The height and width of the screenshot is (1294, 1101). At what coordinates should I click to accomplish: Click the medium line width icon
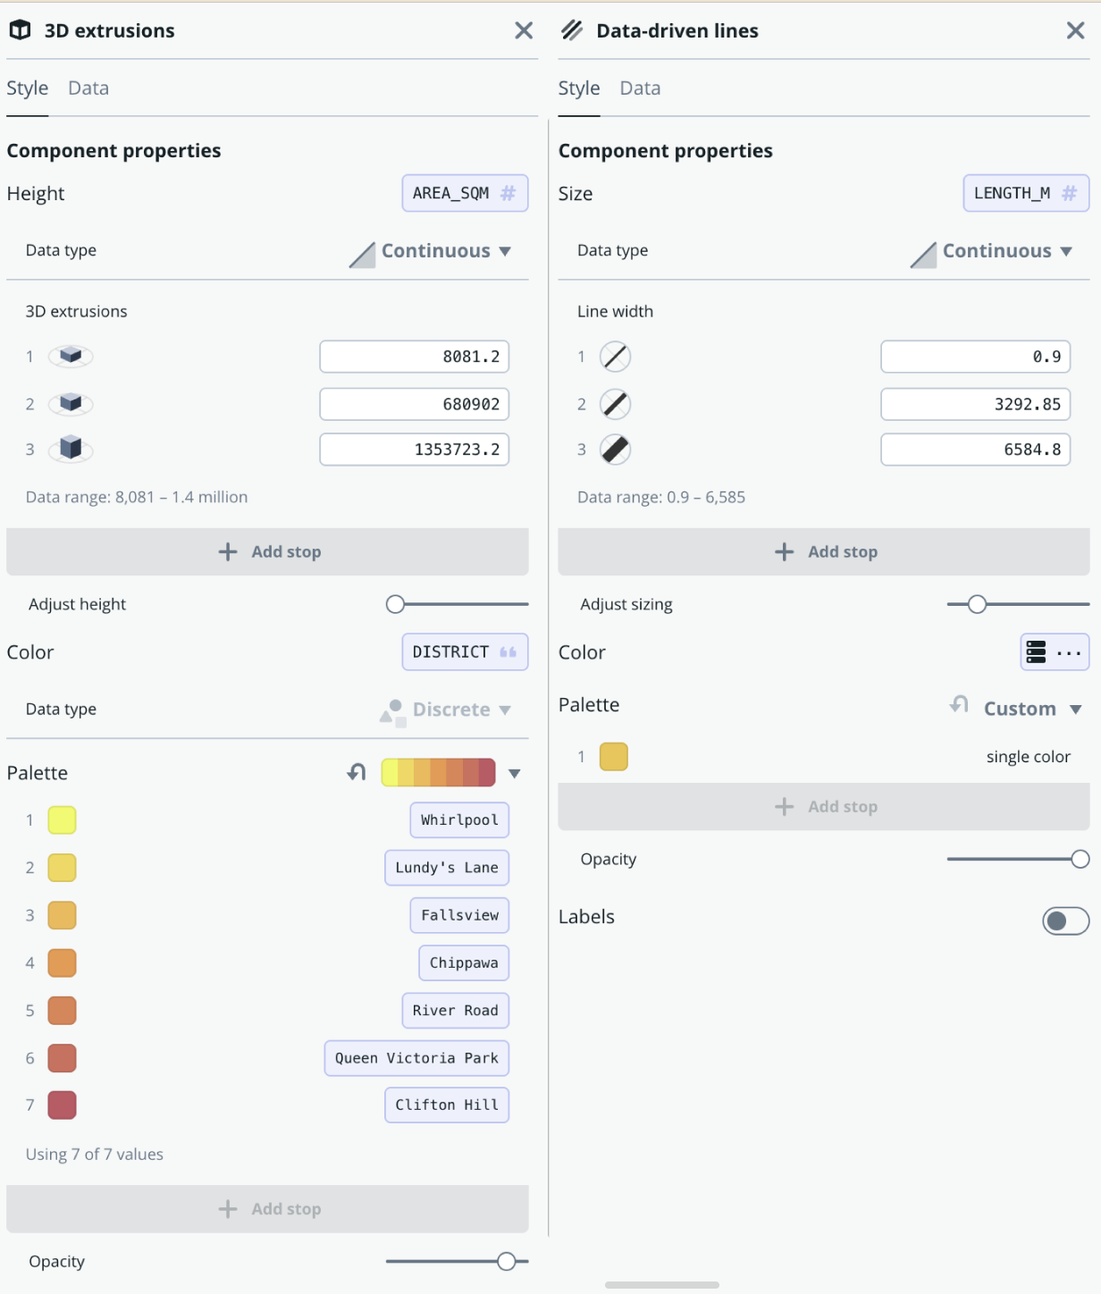tap(615, 404)
